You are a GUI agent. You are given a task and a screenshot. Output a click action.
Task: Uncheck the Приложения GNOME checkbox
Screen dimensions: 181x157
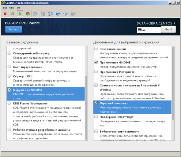(x=96, y=62)
